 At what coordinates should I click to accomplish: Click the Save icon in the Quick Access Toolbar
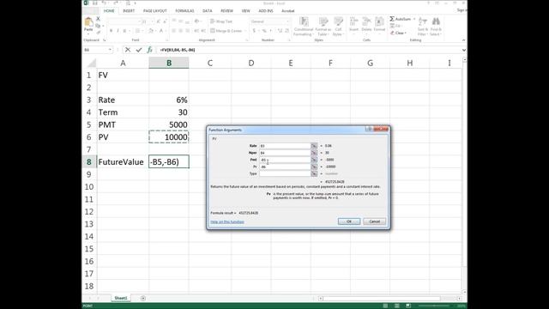pyautogui.click(x=95, y=3)
